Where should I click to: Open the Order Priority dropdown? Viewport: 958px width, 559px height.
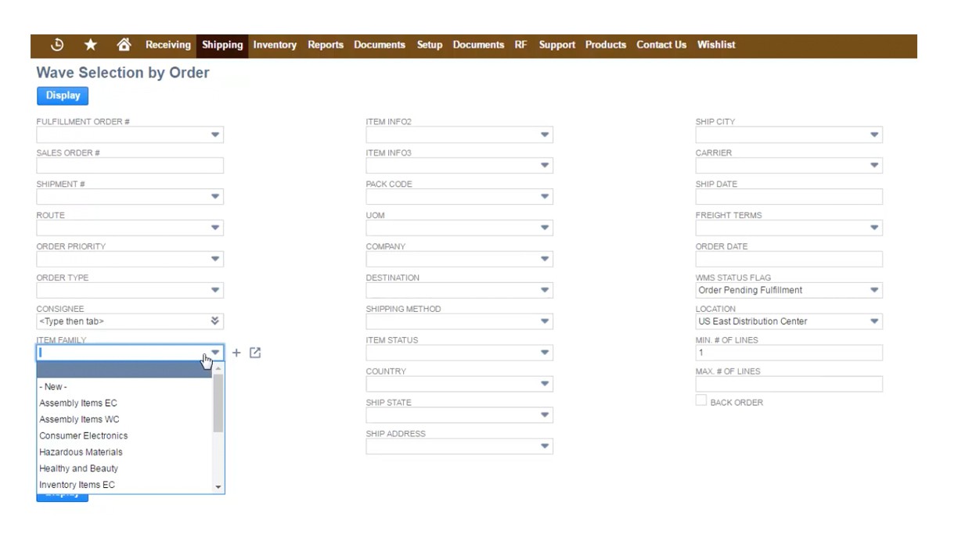(x=214, y=259)
